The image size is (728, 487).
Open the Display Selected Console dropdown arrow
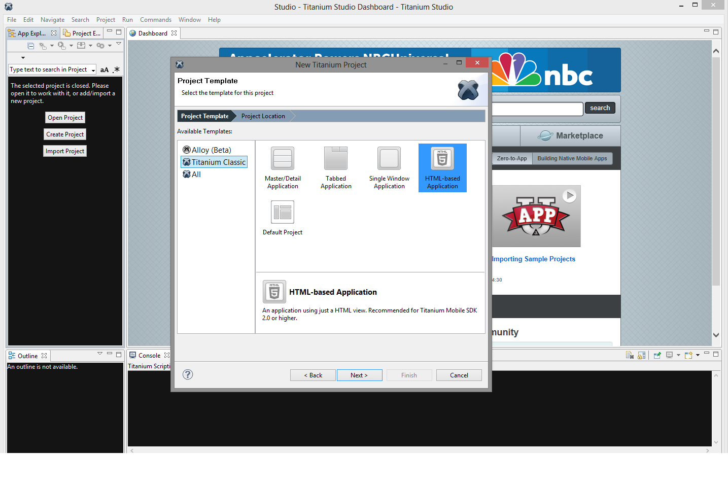point(678,355)
